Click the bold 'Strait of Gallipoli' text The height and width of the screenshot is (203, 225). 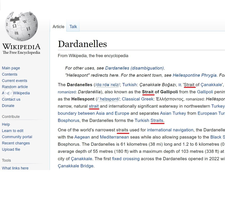tap(160, 92)
